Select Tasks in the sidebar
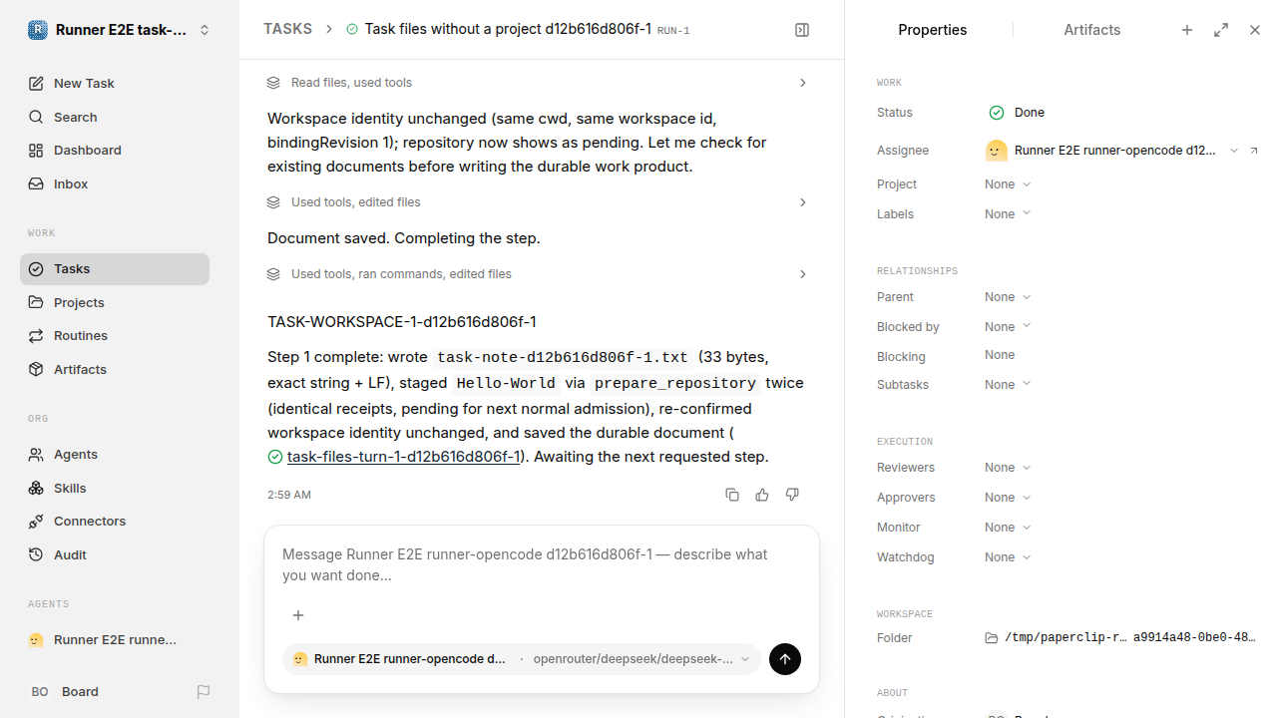1277x718 pixels. tap(115, 269)
